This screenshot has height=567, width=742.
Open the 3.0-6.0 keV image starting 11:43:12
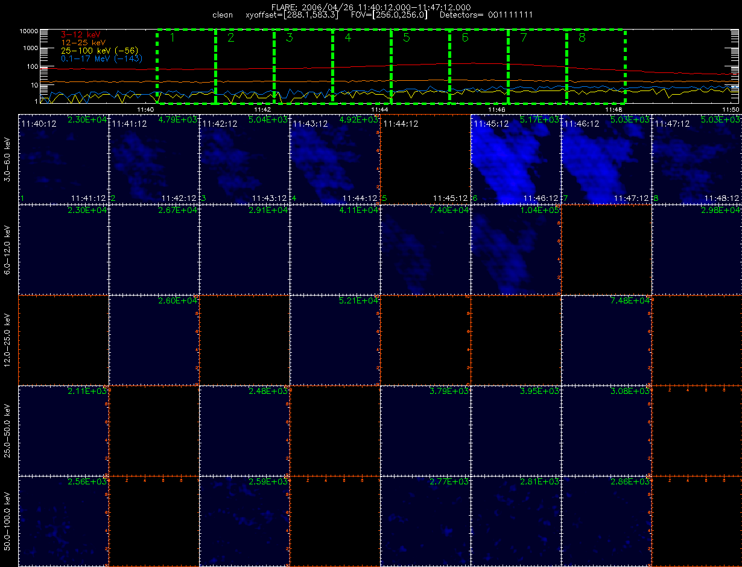pyautogui.click(x=335, y=159)
